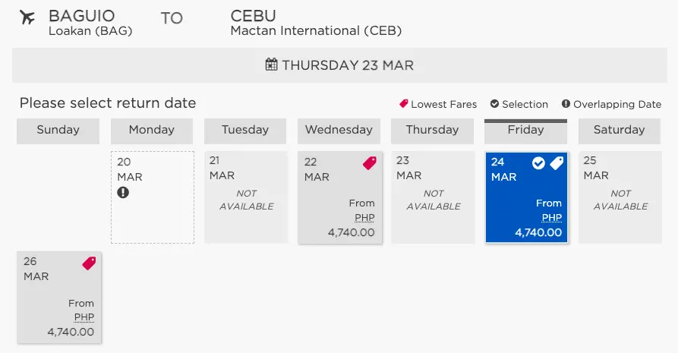Click the calendar icon near Thursday 23 Mar
This screenshot has height=353, width=678.
(271, 65)
